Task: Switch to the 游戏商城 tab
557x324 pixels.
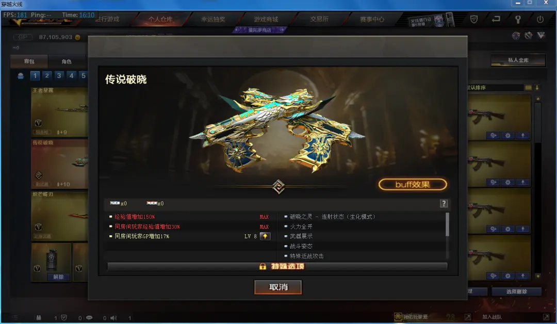Action: pyautogui.click(x=266, y=19)
